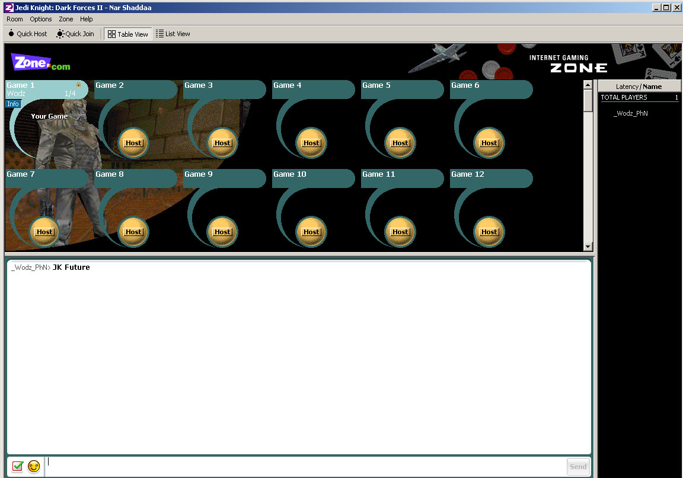
Task: Click into the chat input field
Action: (305, 466)
